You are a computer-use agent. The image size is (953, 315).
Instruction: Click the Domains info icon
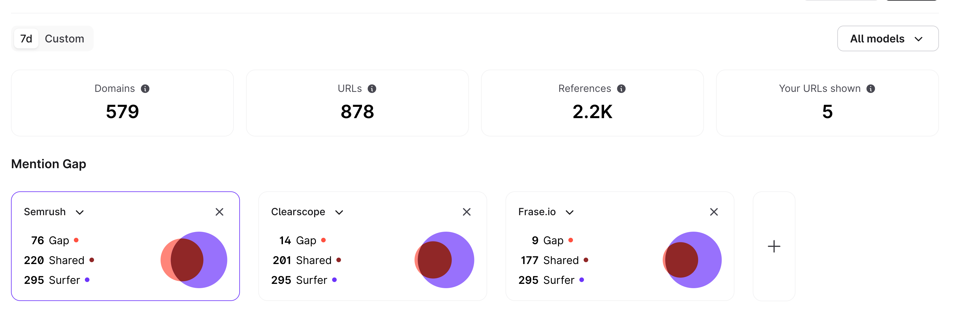click(x=145, y=89)
